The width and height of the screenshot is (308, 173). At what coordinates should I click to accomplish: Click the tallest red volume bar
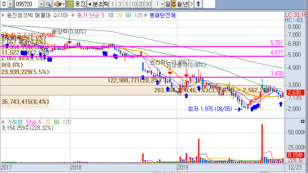[x=262, y=144]
